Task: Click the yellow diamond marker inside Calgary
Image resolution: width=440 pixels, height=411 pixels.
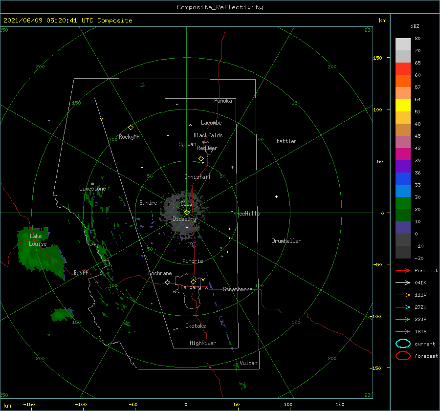Action: (x=193, y=281)
